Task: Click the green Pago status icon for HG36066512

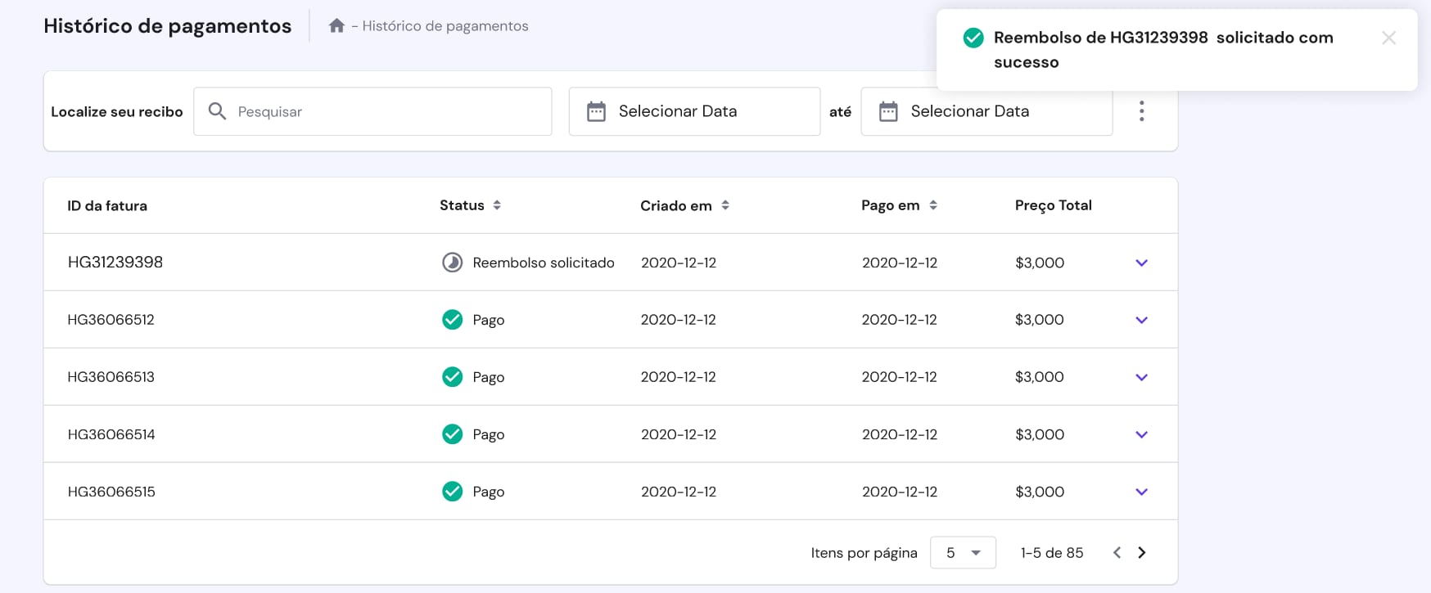Action: pos(452,320)
